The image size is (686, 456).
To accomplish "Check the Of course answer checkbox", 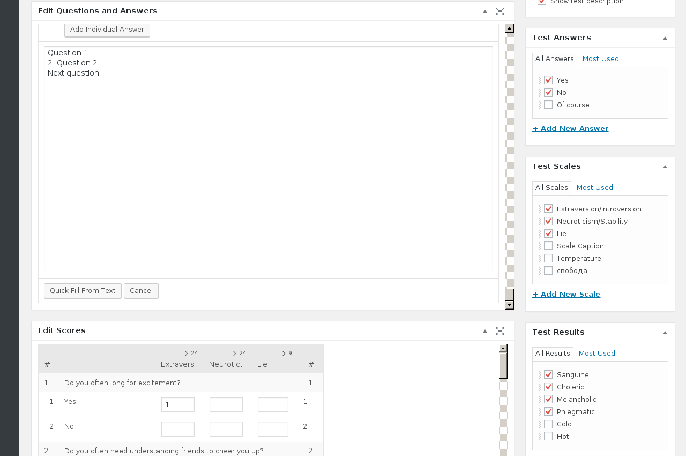I will tap(548, 105).
